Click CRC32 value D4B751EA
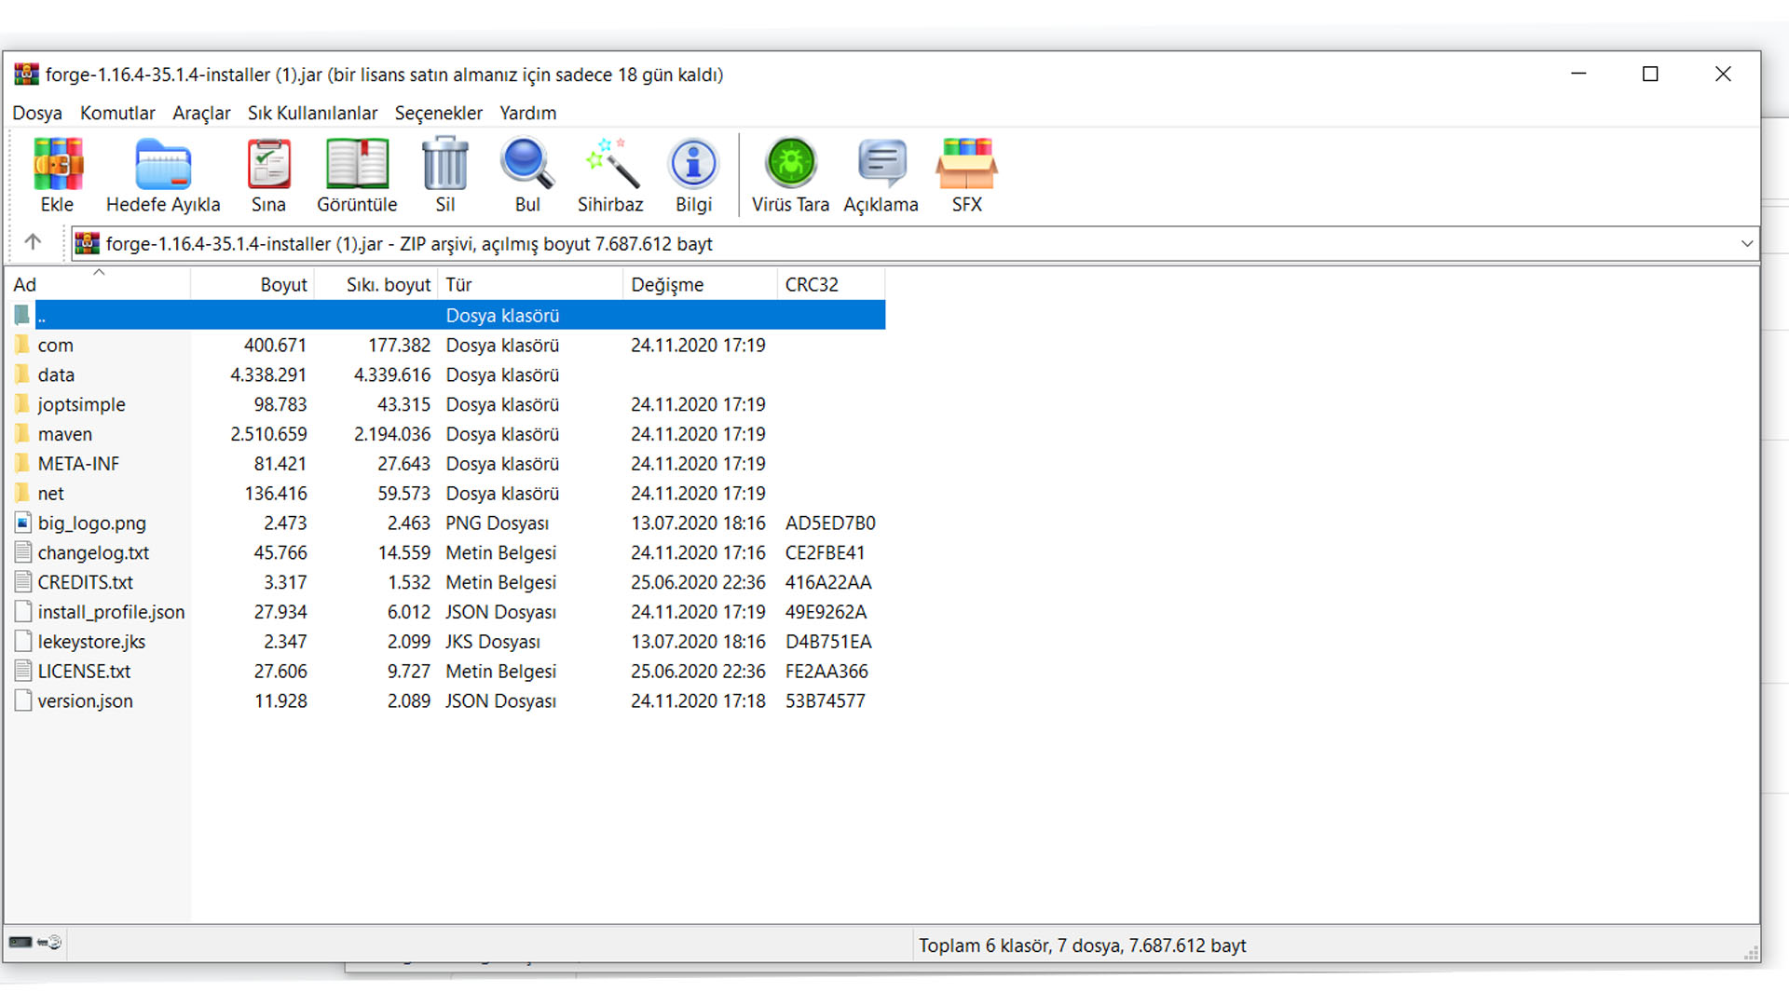Screen dimensions: 1789x1006 pos(828,642)
